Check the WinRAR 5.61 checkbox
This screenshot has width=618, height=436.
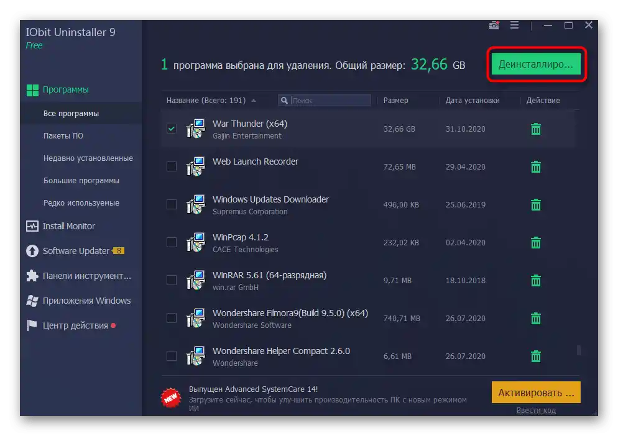tap(172, 280)
